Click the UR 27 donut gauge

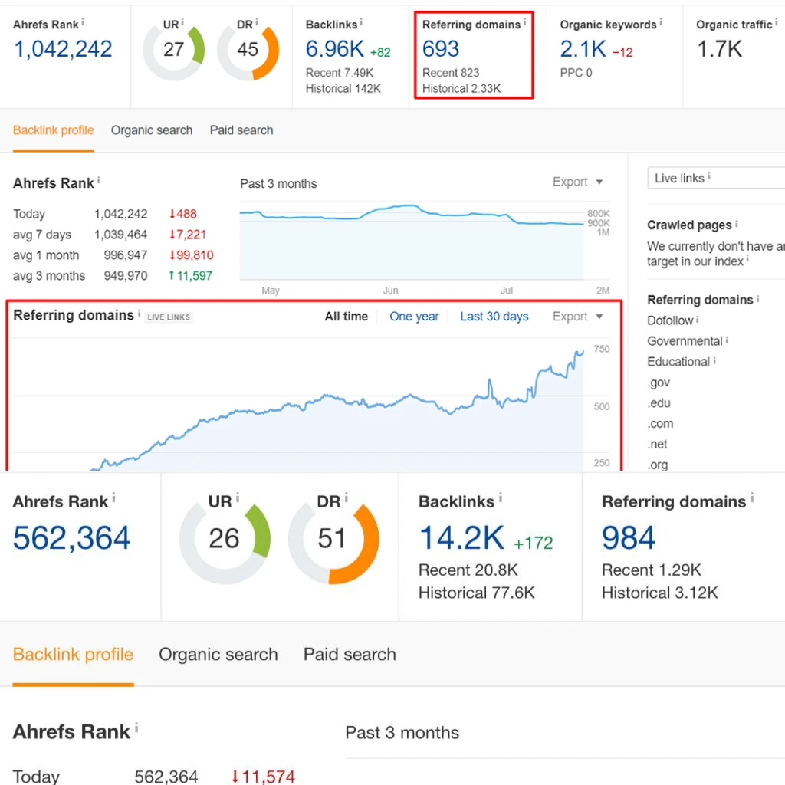point(174,50)
